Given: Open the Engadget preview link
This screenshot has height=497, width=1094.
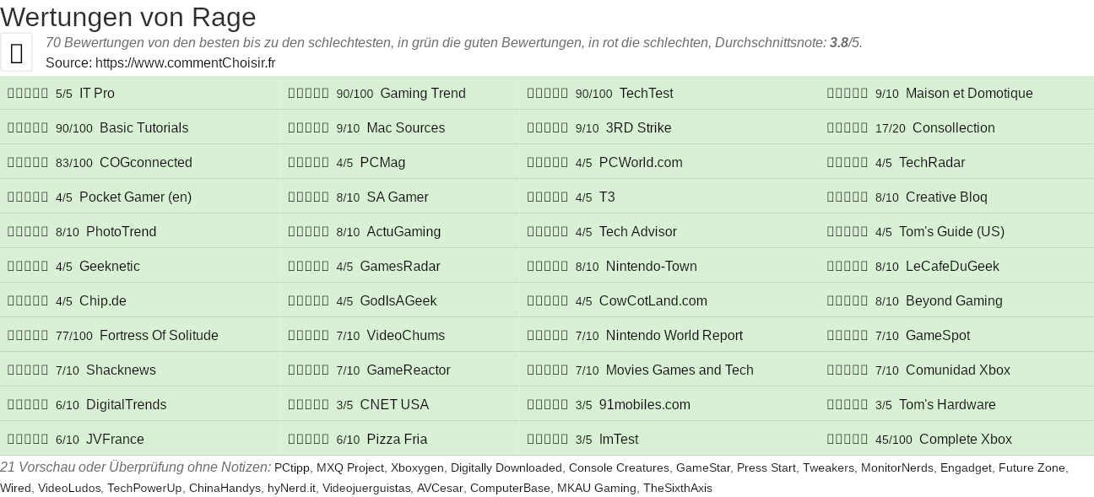Looking at the screenshot, I should [x=966, y=467].
